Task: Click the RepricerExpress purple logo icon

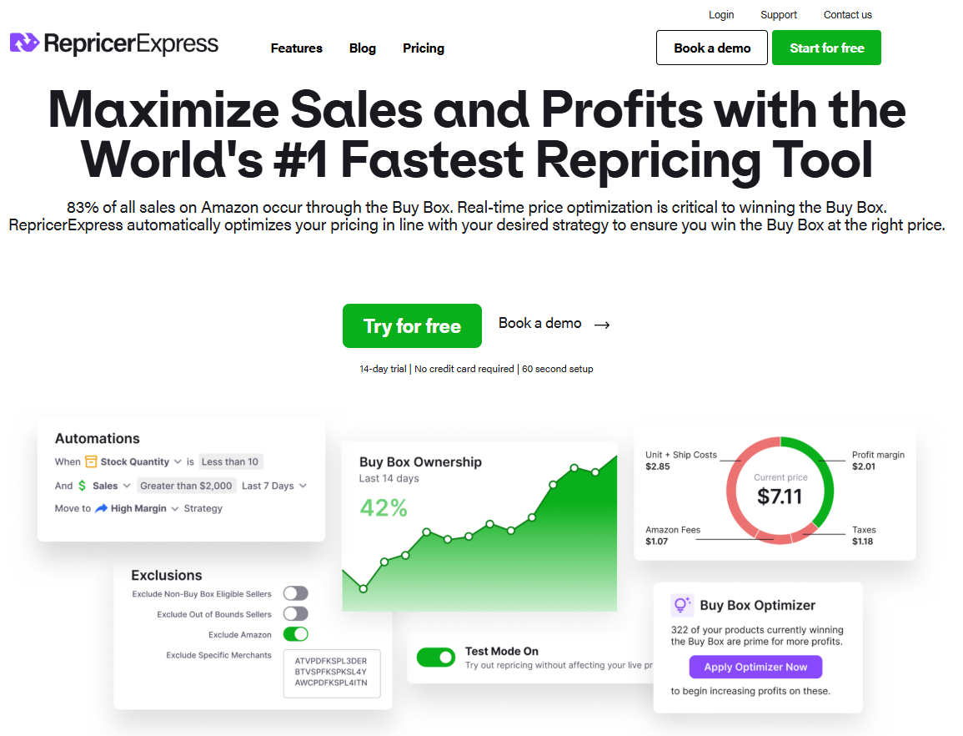Action: tap(24, 43)
